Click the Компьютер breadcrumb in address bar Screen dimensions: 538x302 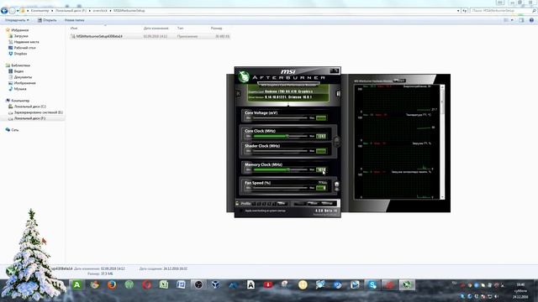[40, 11]
